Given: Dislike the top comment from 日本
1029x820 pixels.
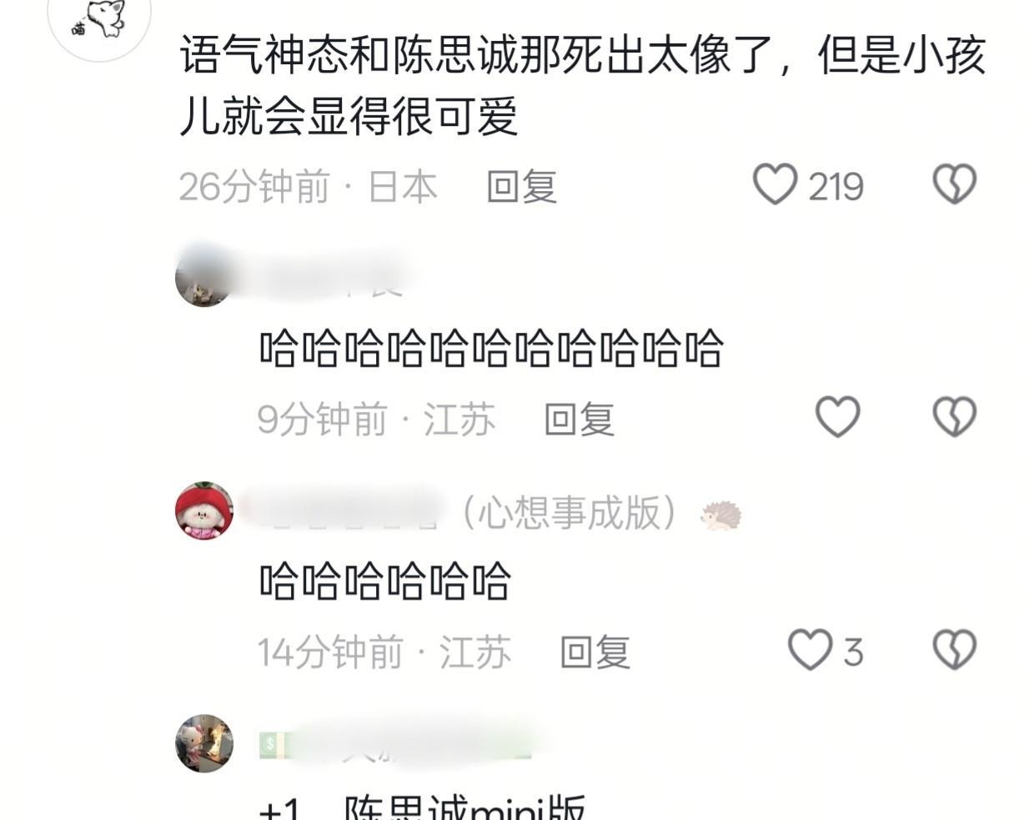Looking at the screenshot, I should pyautogui.click(x=954, y=184).
